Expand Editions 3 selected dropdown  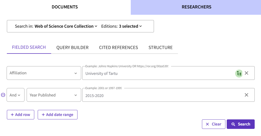click(x=130, y=26)
